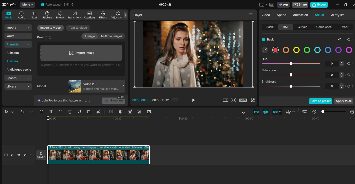Open the Model selector showing Video 2.0
Image resolution: width=355 pixels, height=184 pixels.
coord(97,86)
